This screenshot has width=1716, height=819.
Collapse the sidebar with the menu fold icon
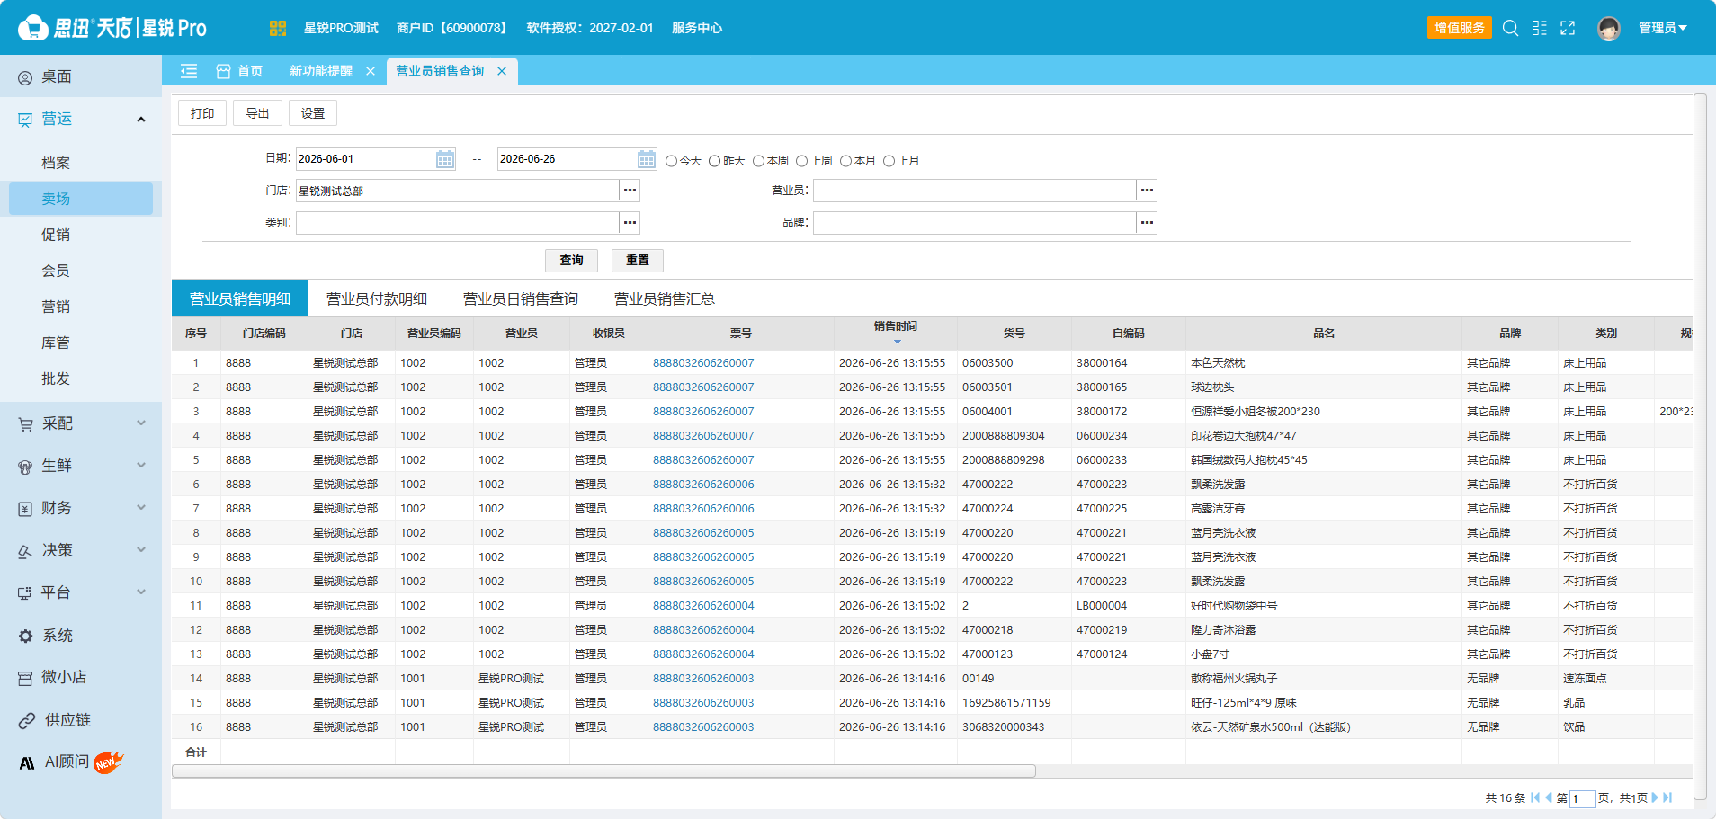[x=189, y=71]
